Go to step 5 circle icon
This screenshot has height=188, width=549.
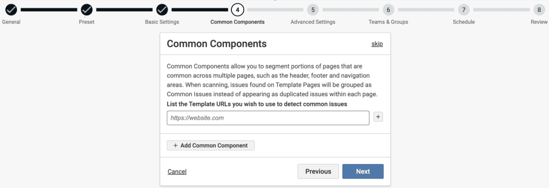pyautogui.click(x=313, y=9)
